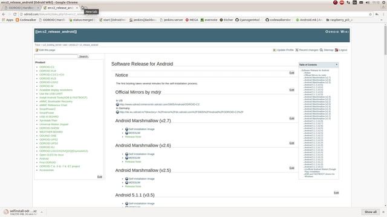Open the [[en:c2_release_android]] page title link
387x217 pixels.
[56, 32]
